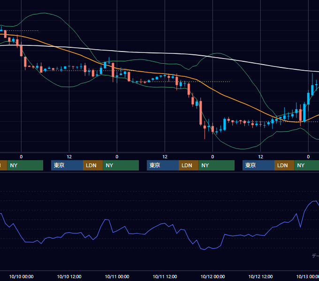Select the LDN block after 10/12 12:00
Screen dimensions: 319x281
pos(284,165)
